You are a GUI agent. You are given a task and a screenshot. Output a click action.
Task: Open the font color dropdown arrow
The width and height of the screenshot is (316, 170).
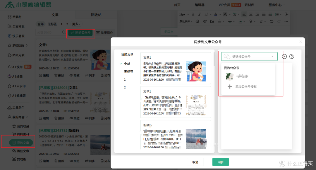coord(220,15)
